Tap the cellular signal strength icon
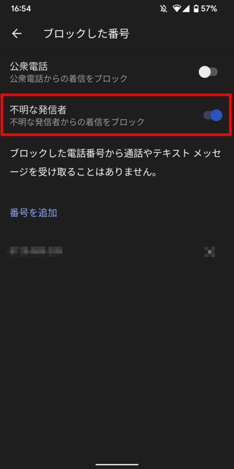234x469 pixels. pos(186,9)
